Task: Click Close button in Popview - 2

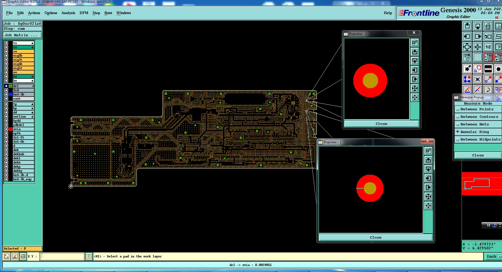Action: click(381, 124)
